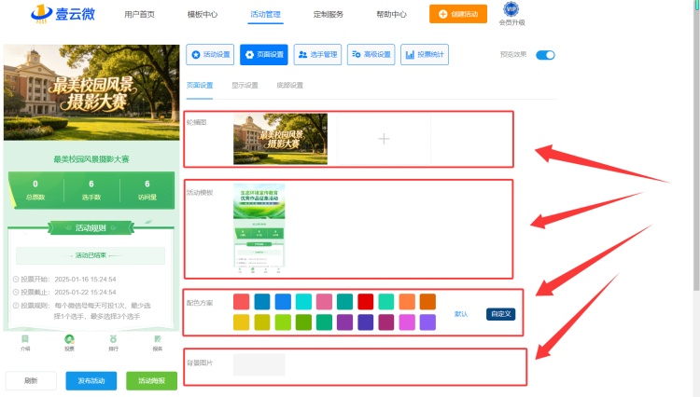
Task: Click the 背景图片 upload placeholder
Action: coord(259,365)
